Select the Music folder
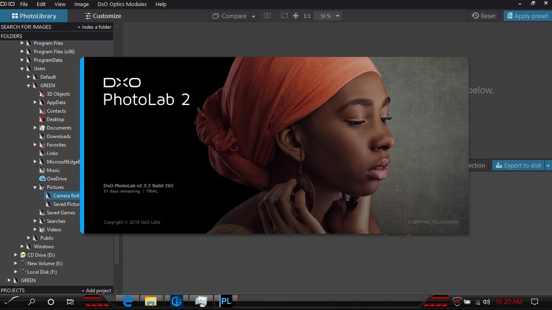Image resolution: width=552 pixels, height=310 pixels. click(53, 170)
